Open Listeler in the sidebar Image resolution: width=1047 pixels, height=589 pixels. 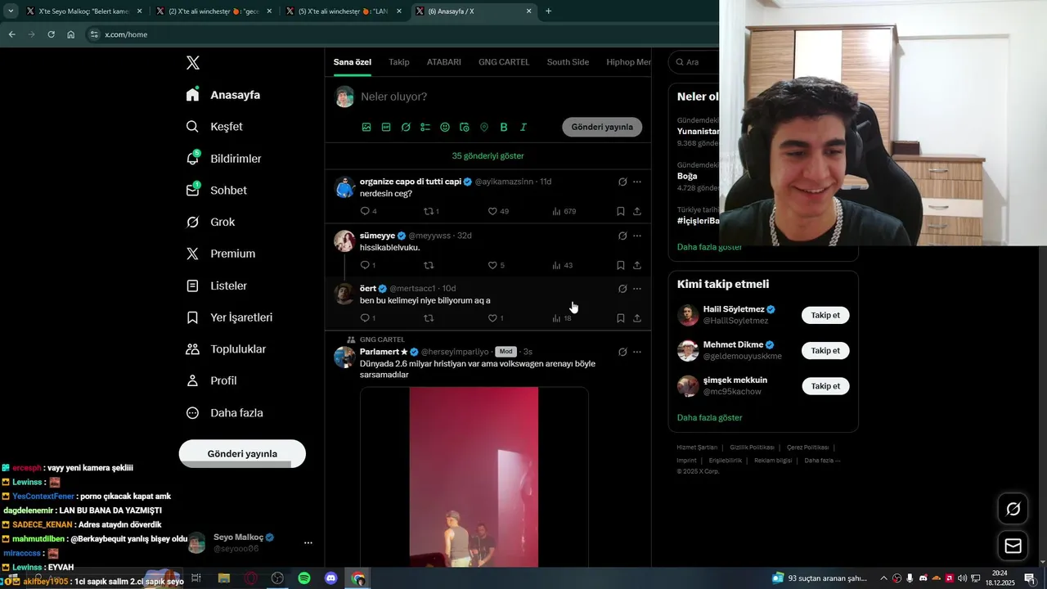[x=217, y=286]
